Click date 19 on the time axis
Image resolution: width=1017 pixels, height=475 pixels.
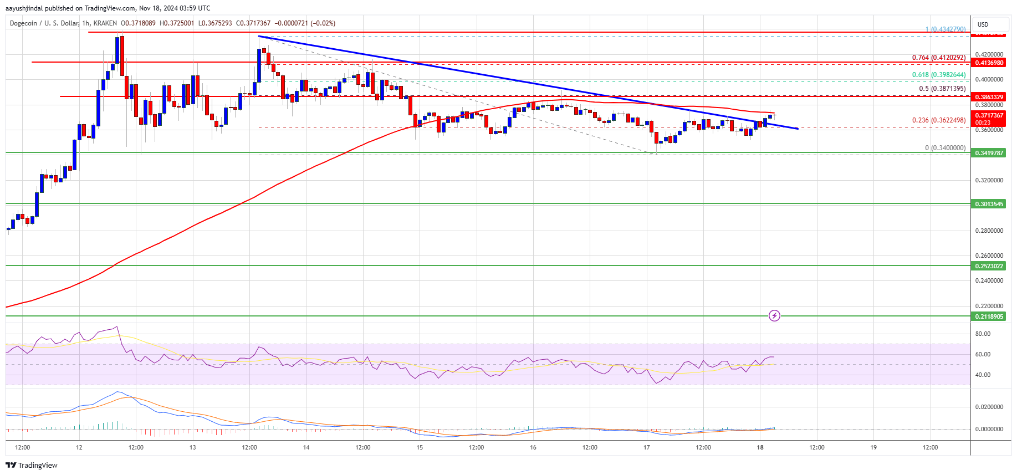point(873,447)
